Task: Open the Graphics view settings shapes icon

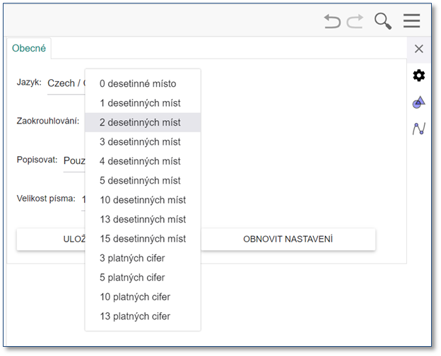Action: tap(419, 102)
